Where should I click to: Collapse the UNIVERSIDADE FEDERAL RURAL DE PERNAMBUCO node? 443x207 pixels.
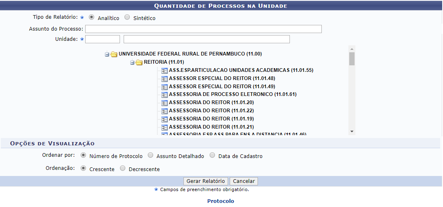tap(107, 54)
